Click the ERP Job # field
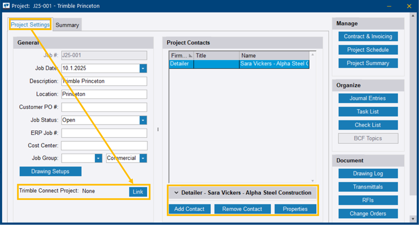 (x=104, y=133)
